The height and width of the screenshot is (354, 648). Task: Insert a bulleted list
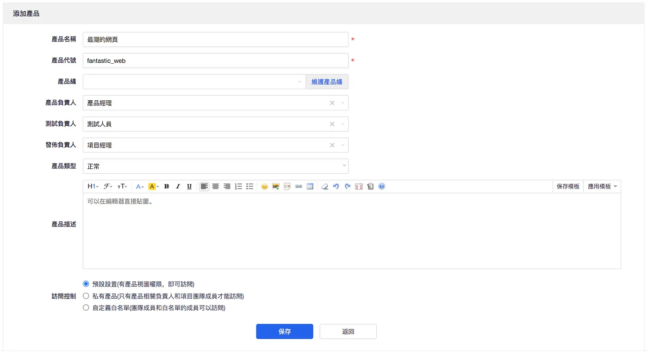pos(250,187)
